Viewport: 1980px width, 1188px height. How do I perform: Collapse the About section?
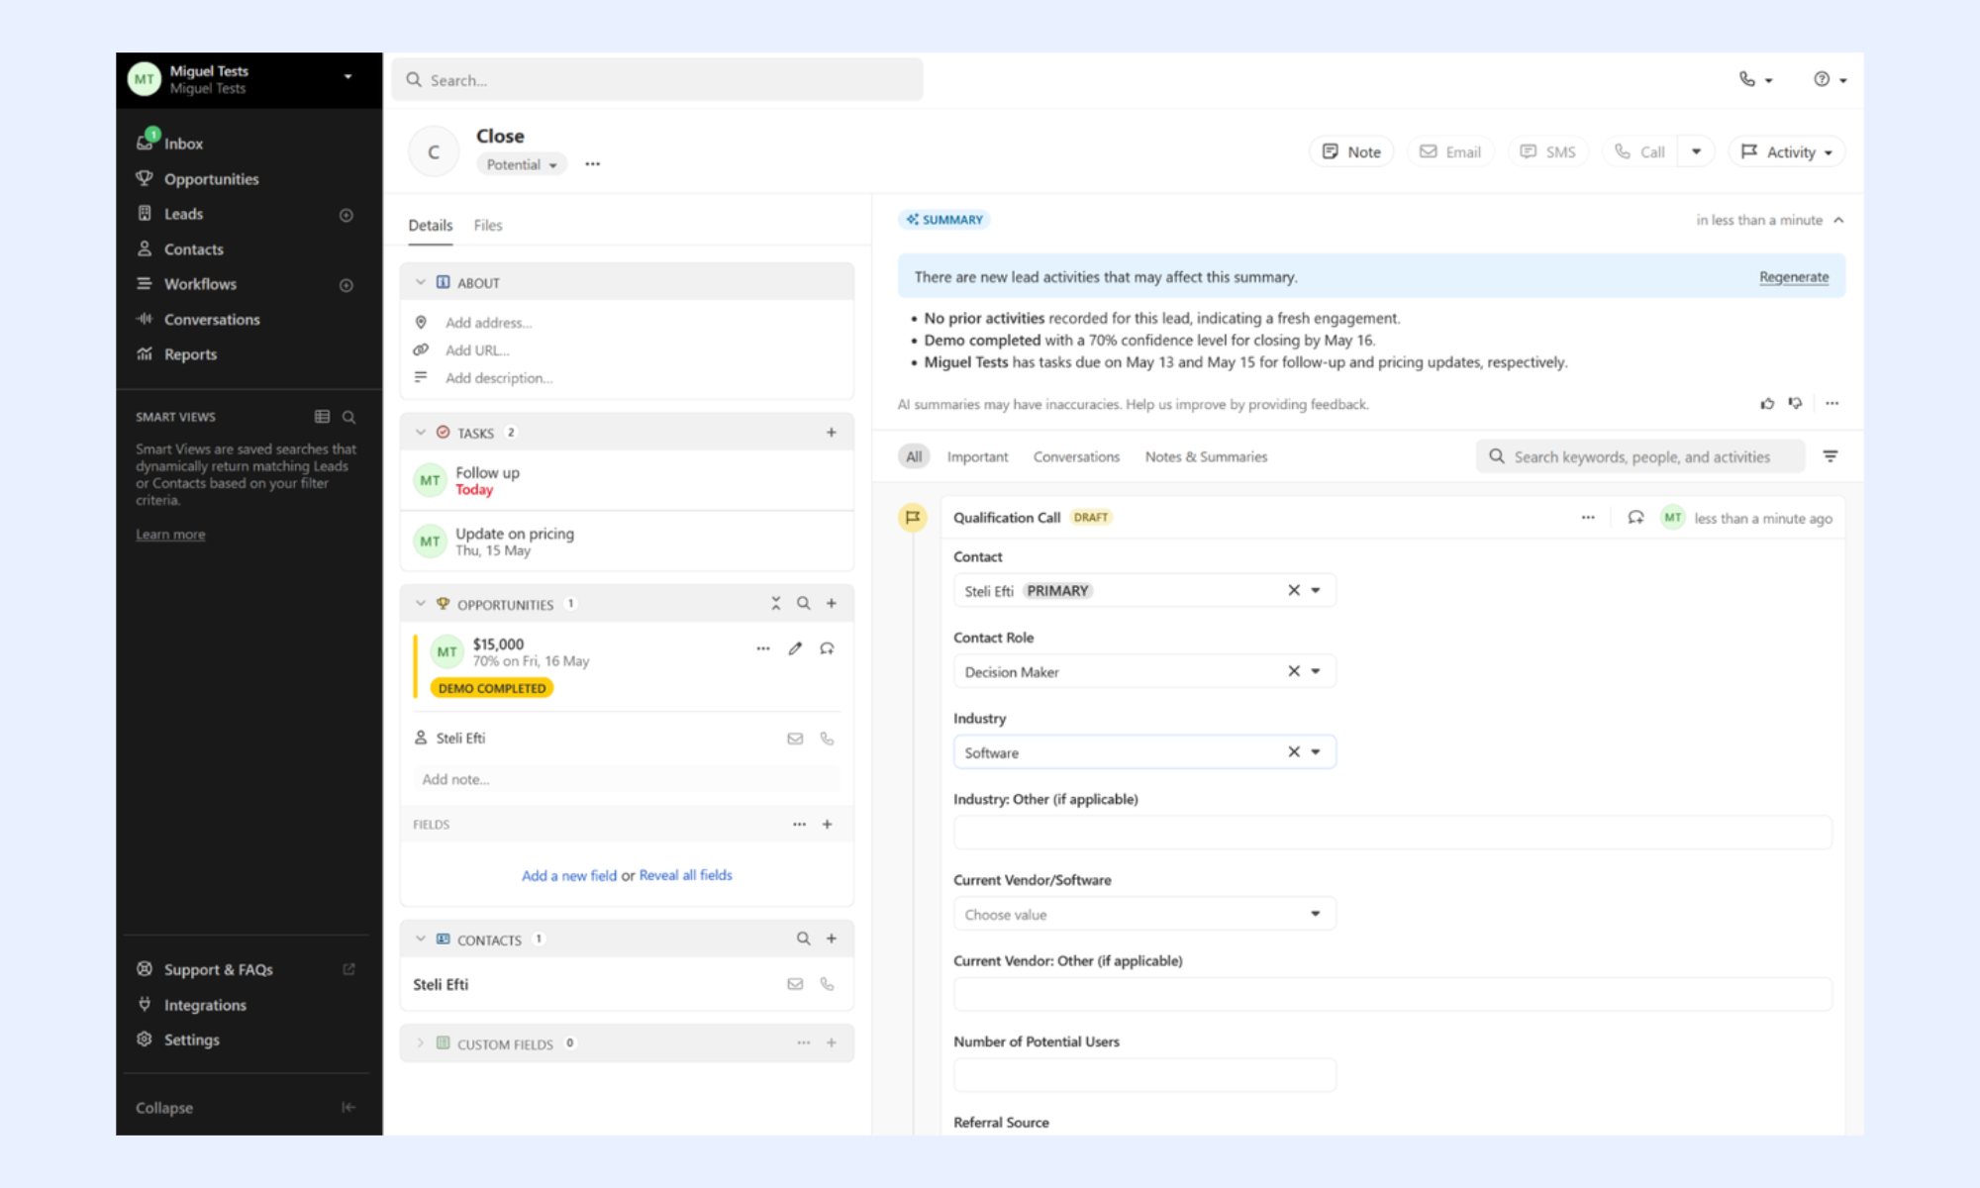click(x=420, y=283)
